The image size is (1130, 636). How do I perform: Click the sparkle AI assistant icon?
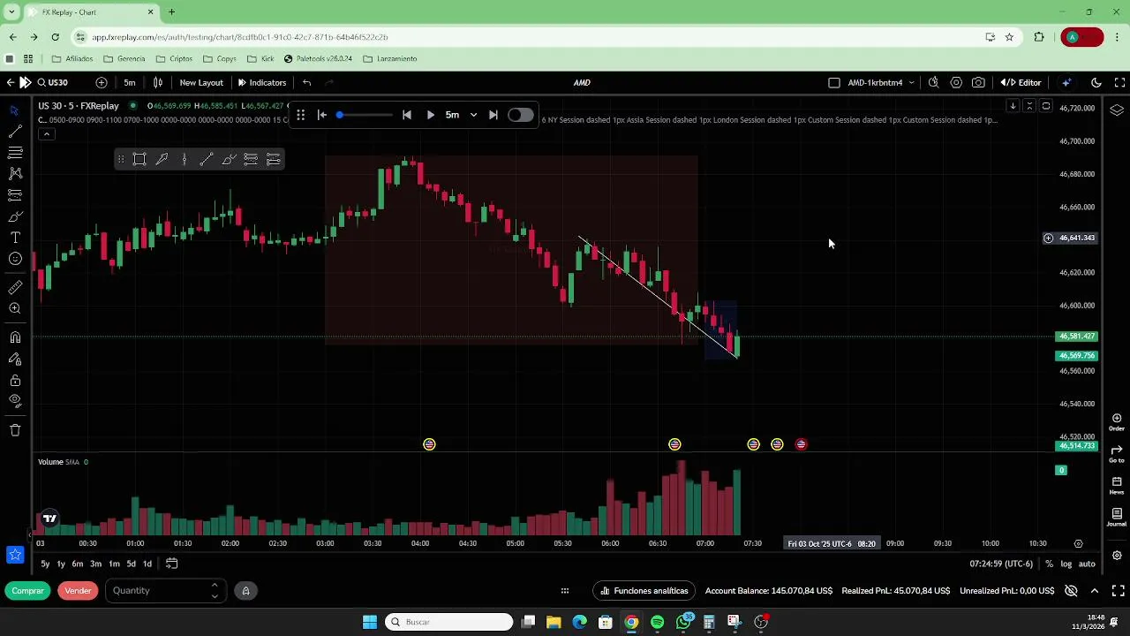[x=1066, y=82]
